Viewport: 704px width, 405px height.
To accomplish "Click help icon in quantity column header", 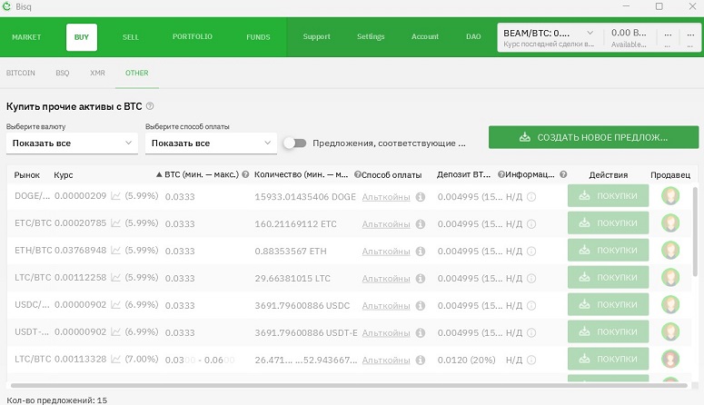I will [357, 174].
